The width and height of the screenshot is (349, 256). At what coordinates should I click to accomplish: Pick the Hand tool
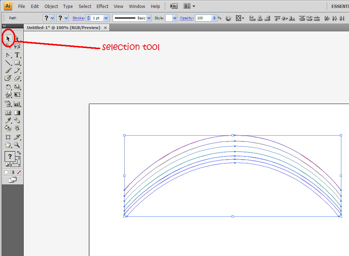[x=8, y=145]
